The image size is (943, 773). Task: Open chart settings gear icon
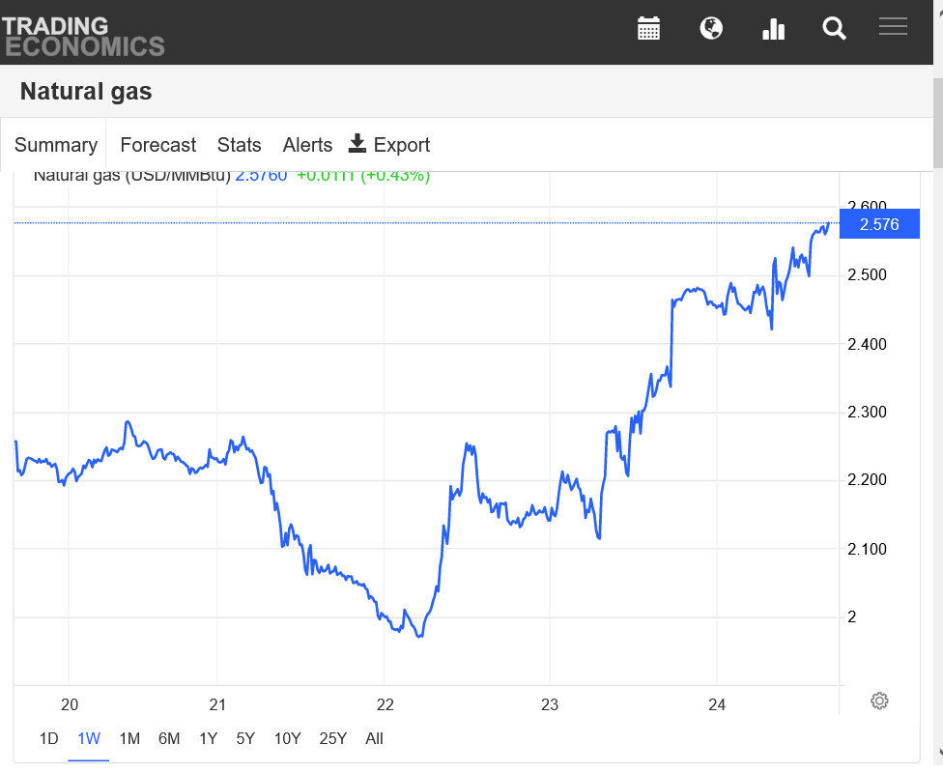(x=879, y=701)
